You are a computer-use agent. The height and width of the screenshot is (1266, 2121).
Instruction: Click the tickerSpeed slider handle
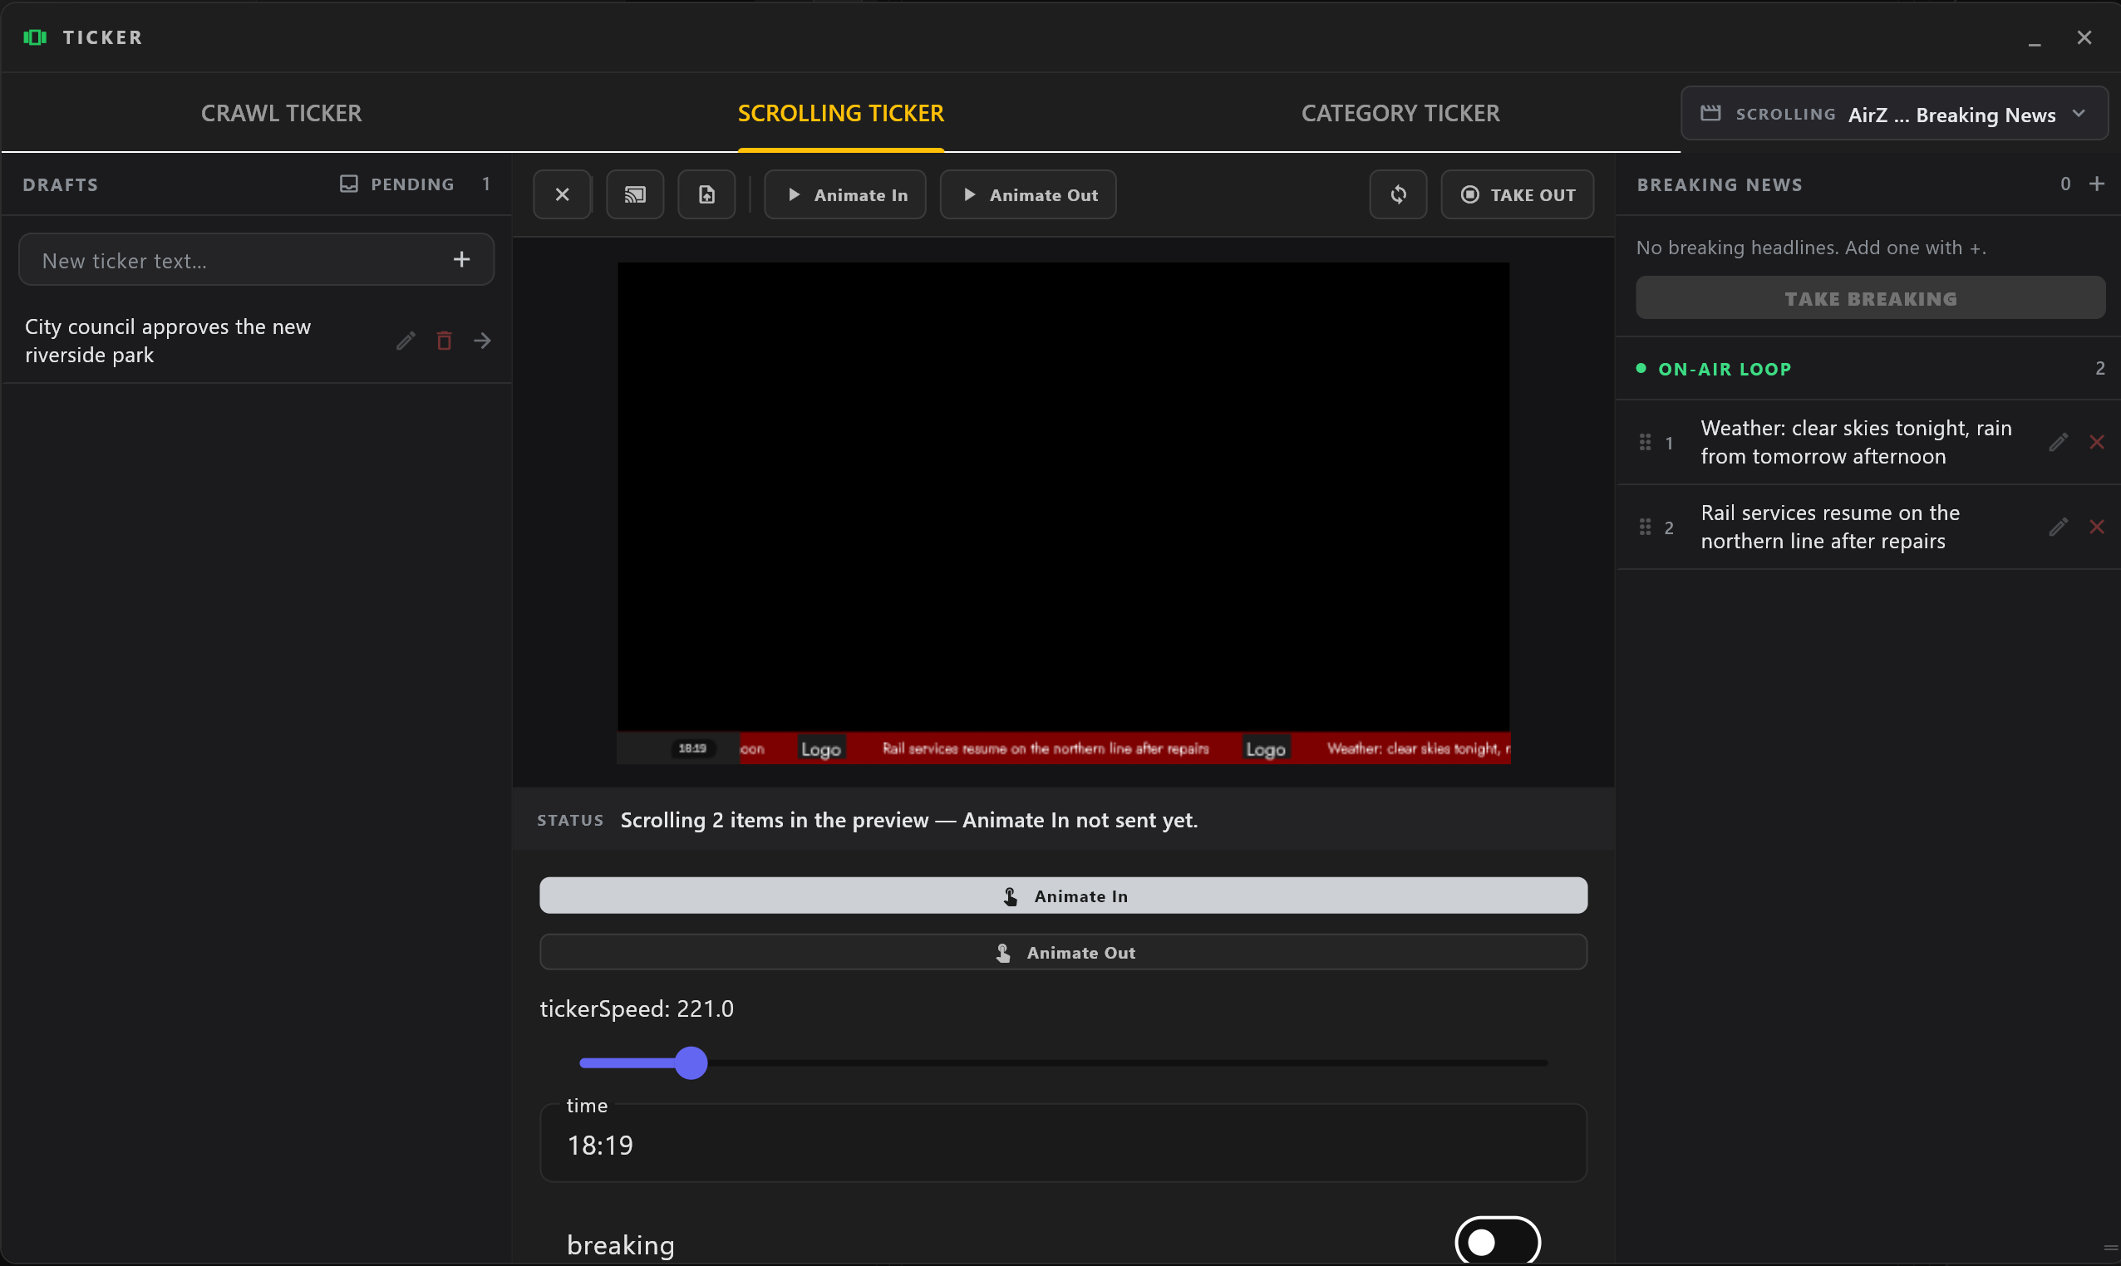click(691, 1063)
